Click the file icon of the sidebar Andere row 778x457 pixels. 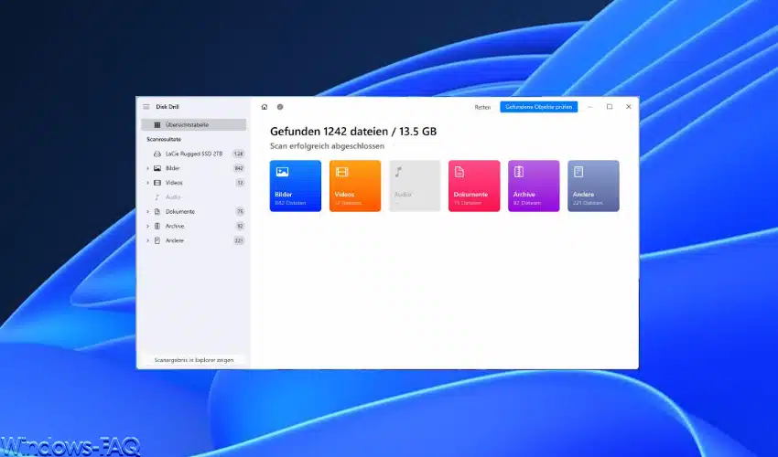pos(157,240)
